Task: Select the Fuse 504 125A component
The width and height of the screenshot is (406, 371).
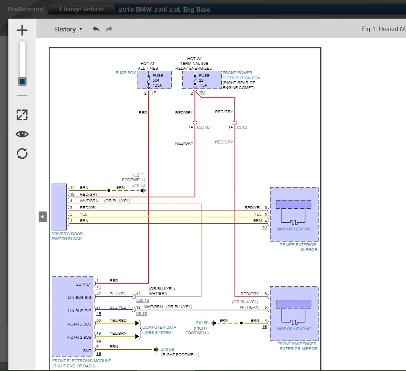Action: pos(155,80)
